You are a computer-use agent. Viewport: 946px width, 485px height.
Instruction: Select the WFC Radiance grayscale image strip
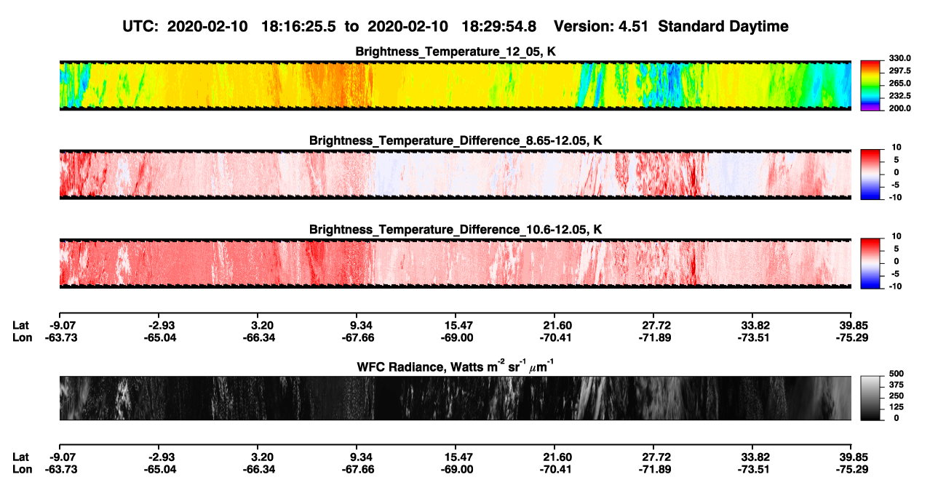pos(456,398)
